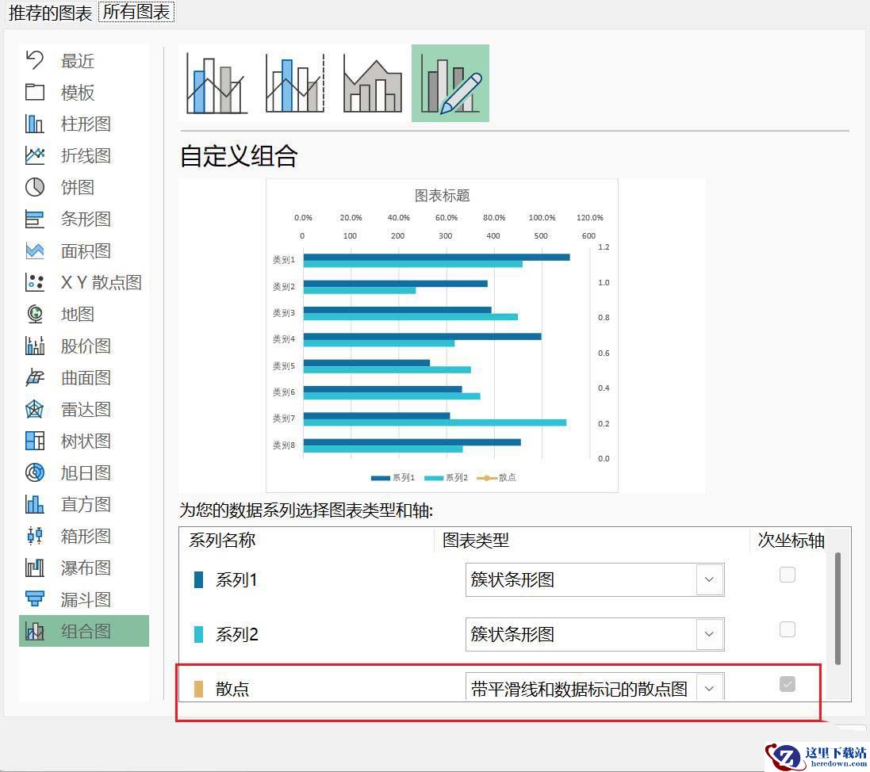Pick the Histogram (直方图) icon

[x=35, y=504]
